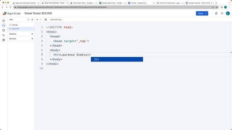Save the project with the disk icon
Screen dimensions: 232x130
click(46, 19)
